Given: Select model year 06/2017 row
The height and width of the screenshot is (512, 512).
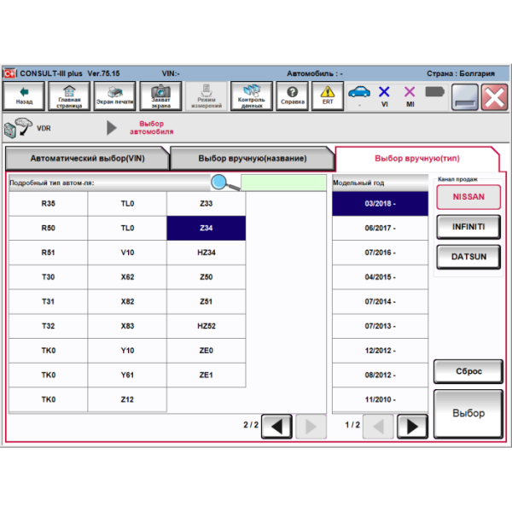Looking at the screenshot, I should coord(380,229).
